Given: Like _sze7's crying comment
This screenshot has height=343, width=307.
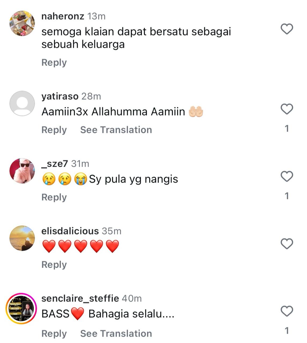Looking at the screenshot, I should [x=287, y=176].
